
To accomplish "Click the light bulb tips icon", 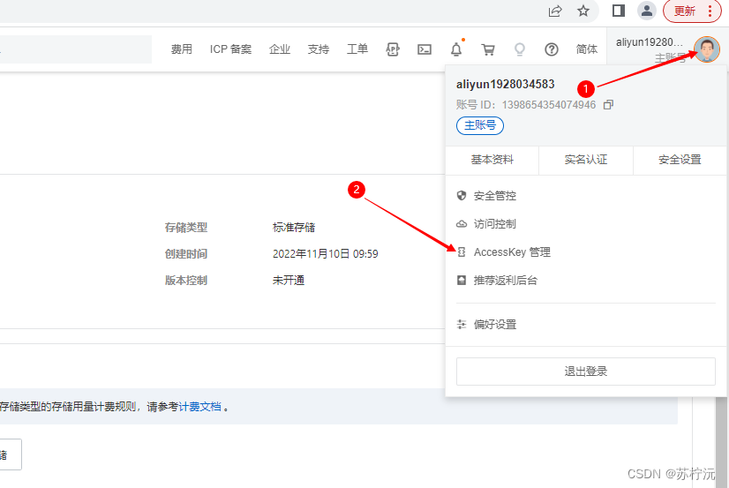I will point(520,49).
